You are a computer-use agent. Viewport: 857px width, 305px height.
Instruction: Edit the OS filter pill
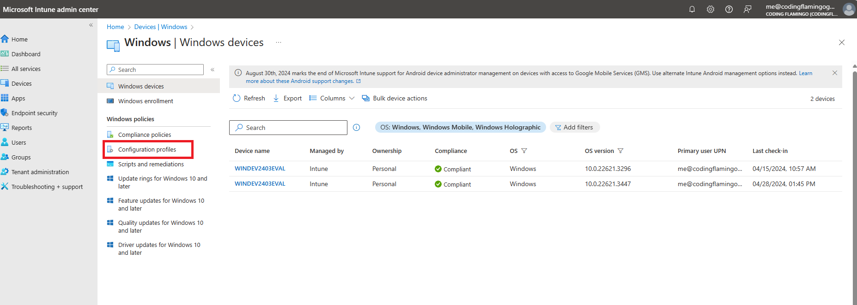pos(460,127)
